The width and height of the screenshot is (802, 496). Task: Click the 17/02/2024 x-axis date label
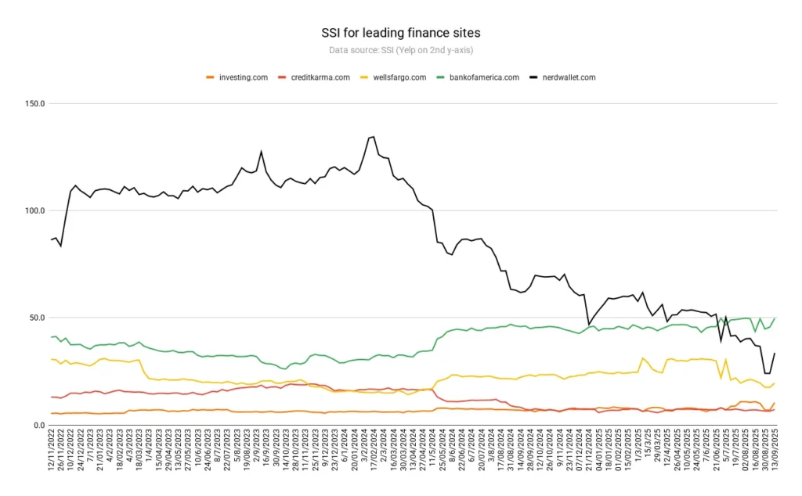[x=374, y=450]
